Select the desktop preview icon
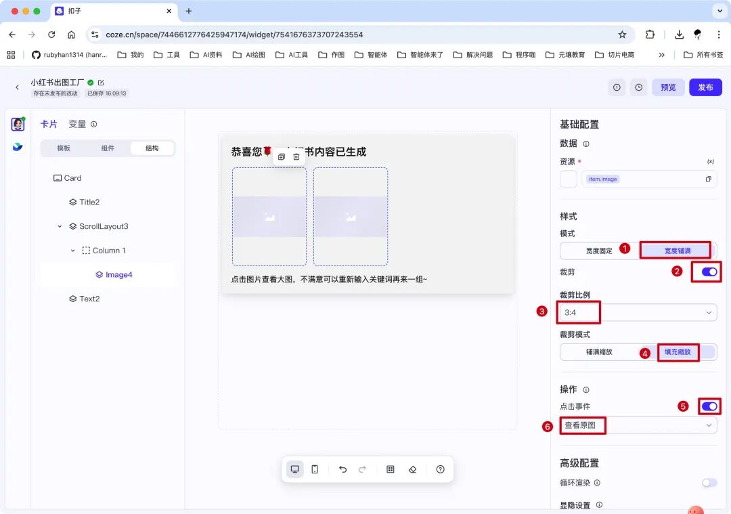 [294, 469]
